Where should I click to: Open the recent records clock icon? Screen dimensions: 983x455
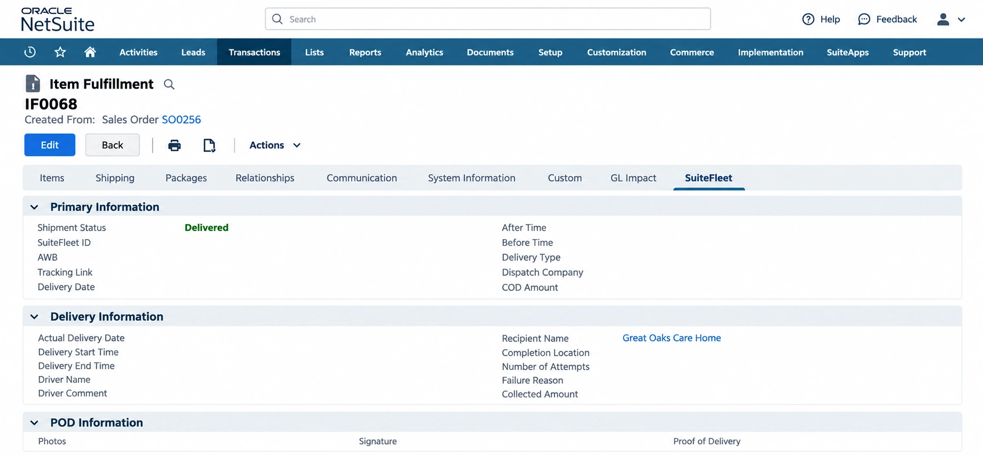pyautogui.click(x=30, y=52)
